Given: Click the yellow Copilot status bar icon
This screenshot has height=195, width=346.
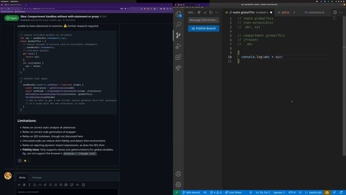Looking at the screenshot, I should [327, 193].
